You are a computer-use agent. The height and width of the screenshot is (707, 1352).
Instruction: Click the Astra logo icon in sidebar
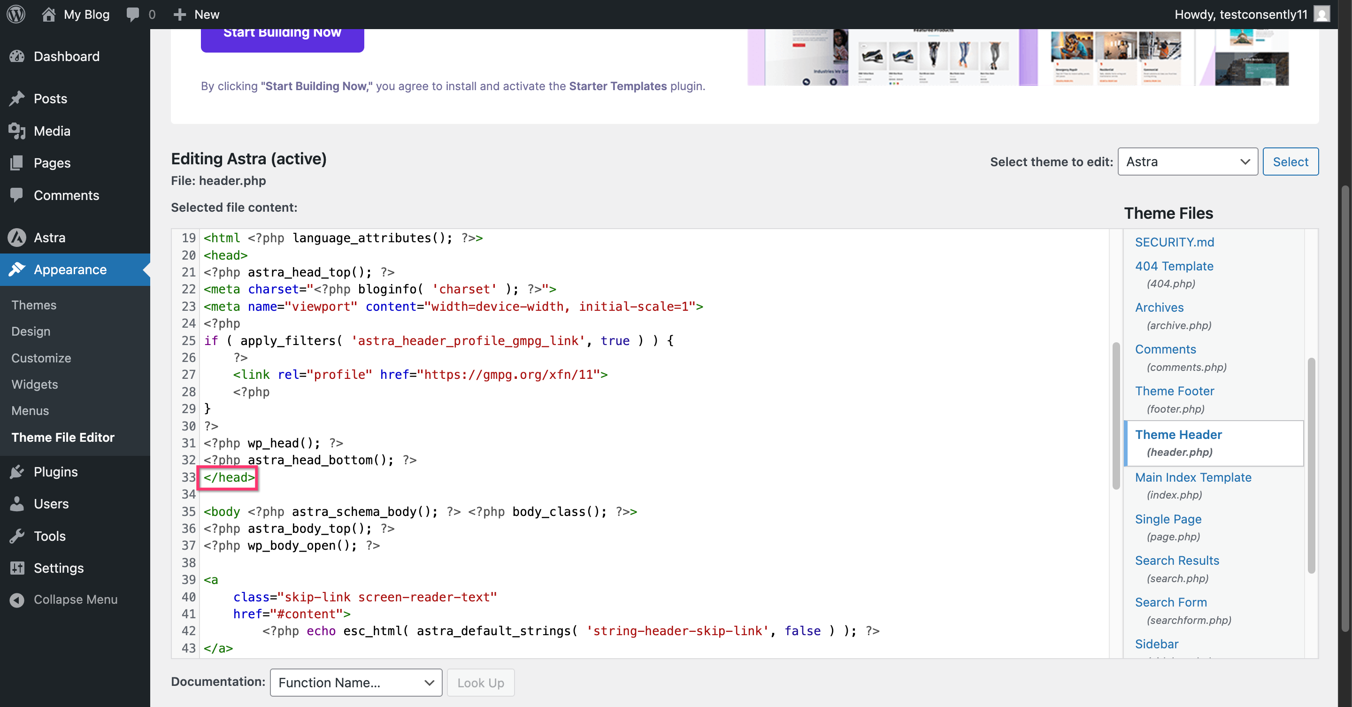pyautogui.click(x=17, y=237)
